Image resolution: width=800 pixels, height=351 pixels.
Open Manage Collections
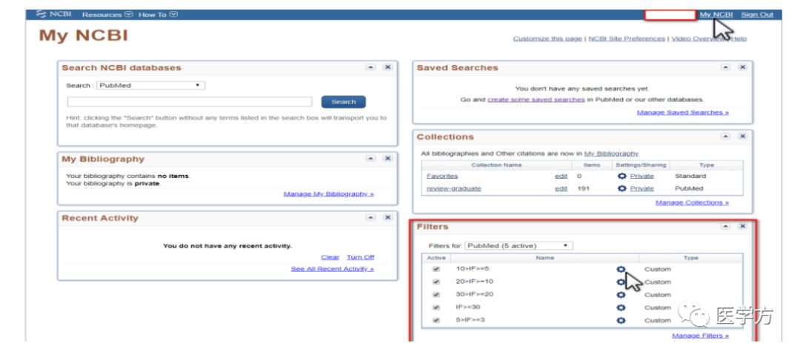(692, 202)
